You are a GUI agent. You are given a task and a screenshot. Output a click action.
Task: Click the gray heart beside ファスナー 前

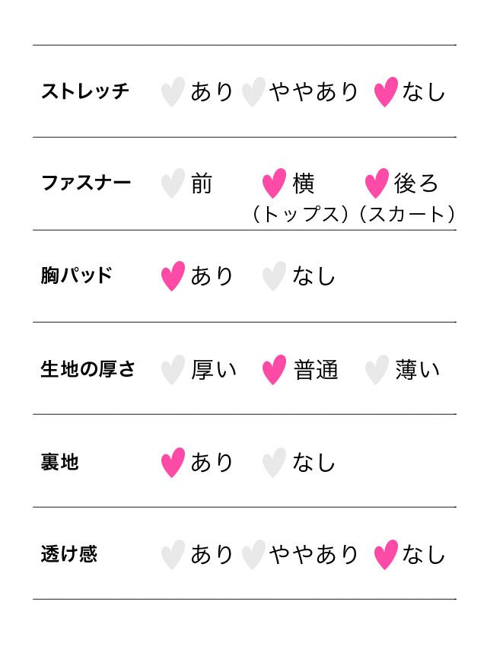(173, 183)
